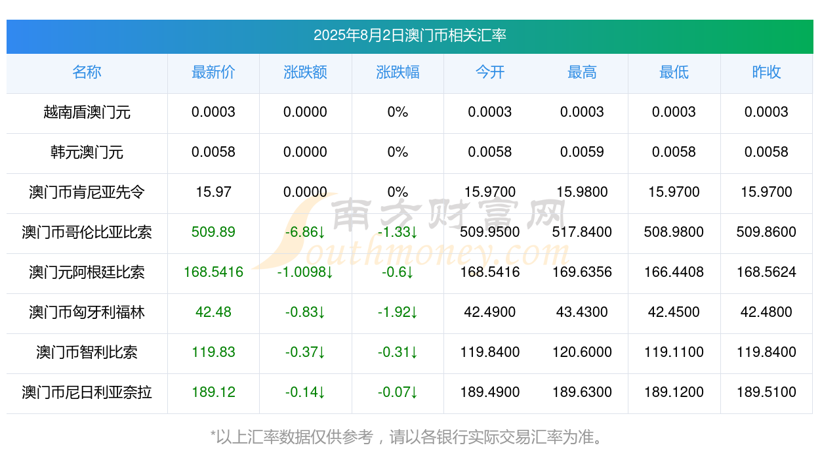Select latest price 15.97 for 肯尼亚先令
Viewport: 820px width, 458px height.
(x=213, y=192)
